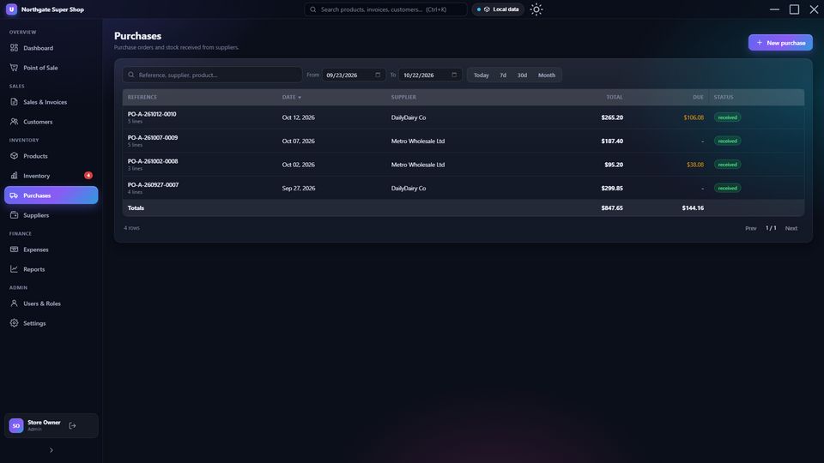The width and height of the screenshot is (824, 463).
Task: Click the $299.85 total amount
Action: tap(612, 189)
